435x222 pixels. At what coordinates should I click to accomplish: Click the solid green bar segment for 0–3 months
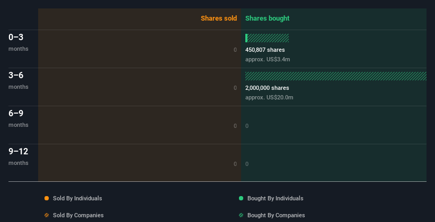coord(246,38)
